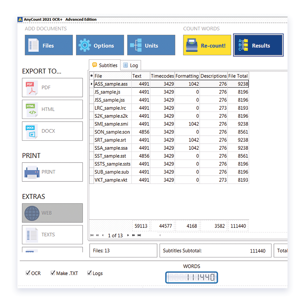Viewport: 305px width, 305px height.
Task: Open the Units button
Action: [151, 45]
